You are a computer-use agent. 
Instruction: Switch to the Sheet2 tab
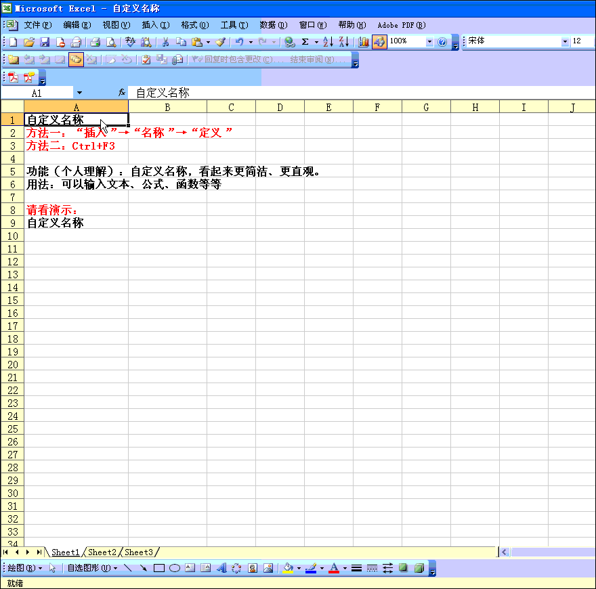[102, 552]
